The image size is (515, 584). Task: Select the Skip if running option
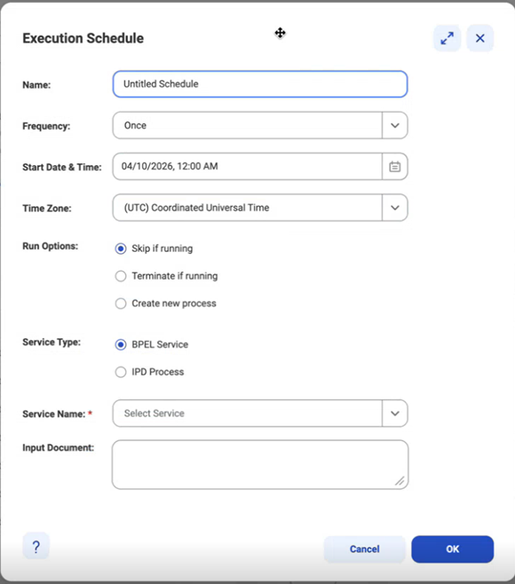121,249
